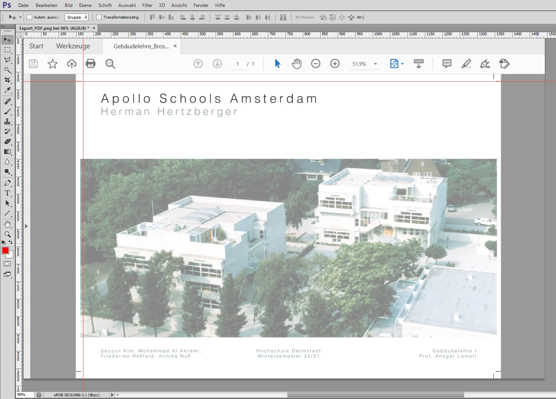Screen dimensions: 556x399
Task: Click the white background color swatch
Action: (x=11, y=255)
